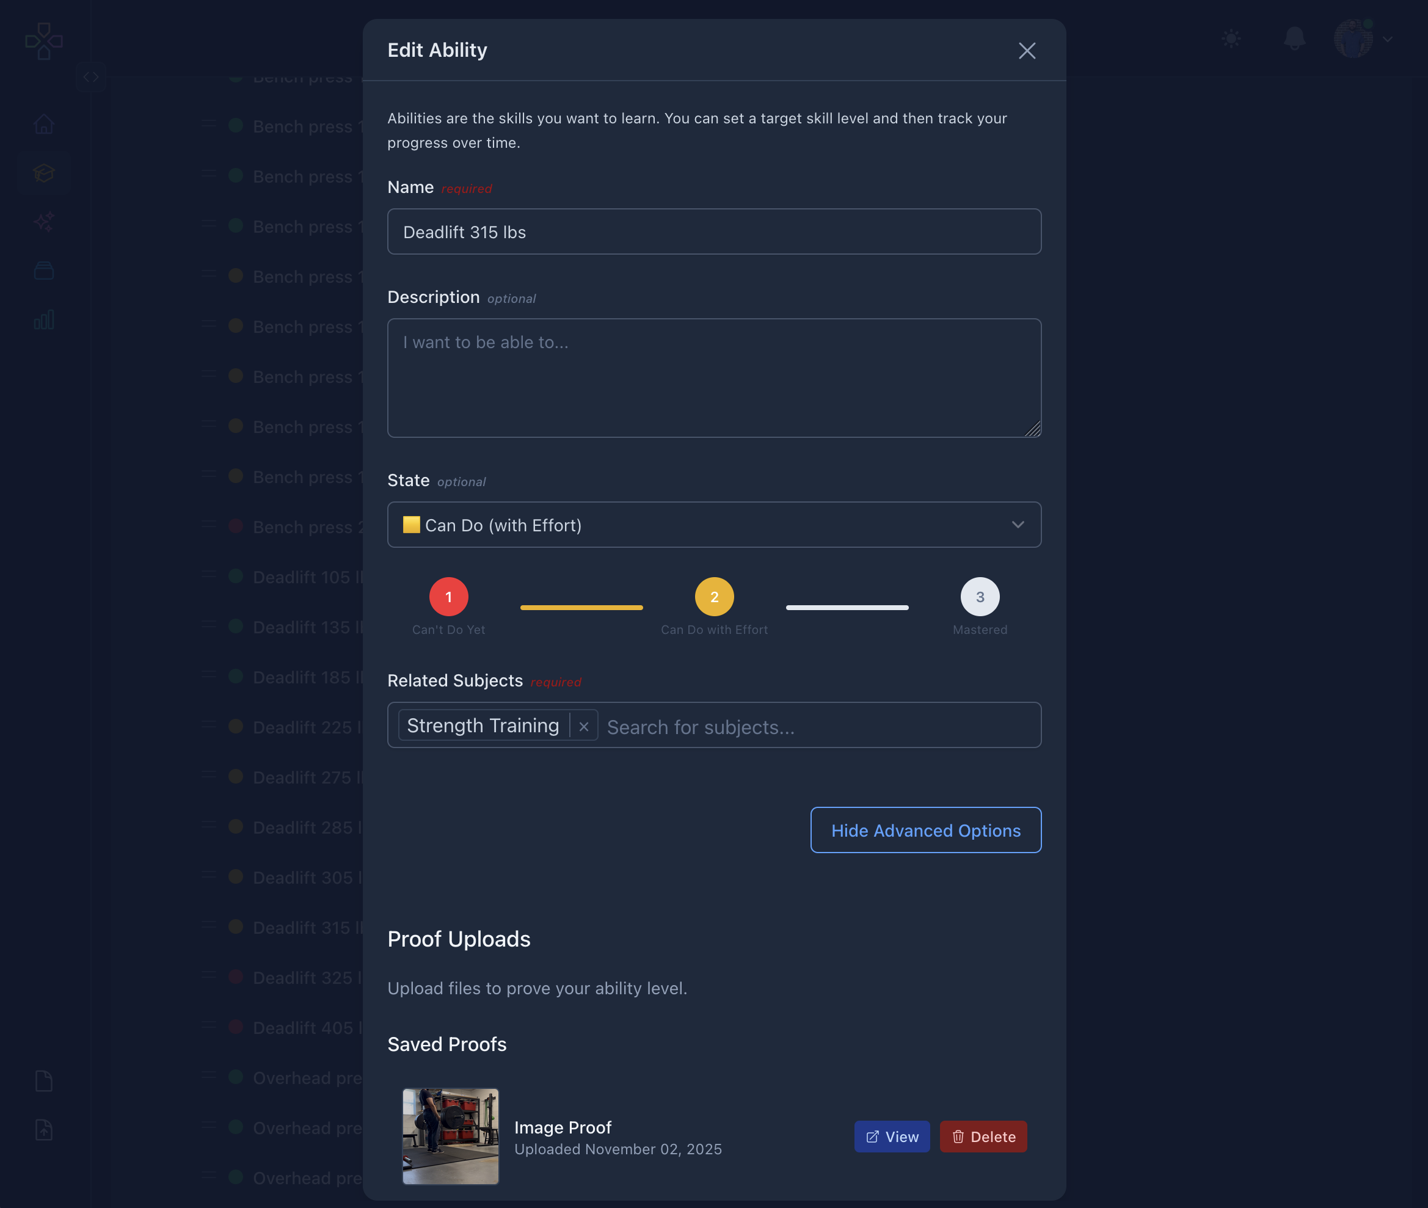Viewport: 1428px width, 1208px height.
Task: Delete the saved image proof
Action: point(983,1136)
